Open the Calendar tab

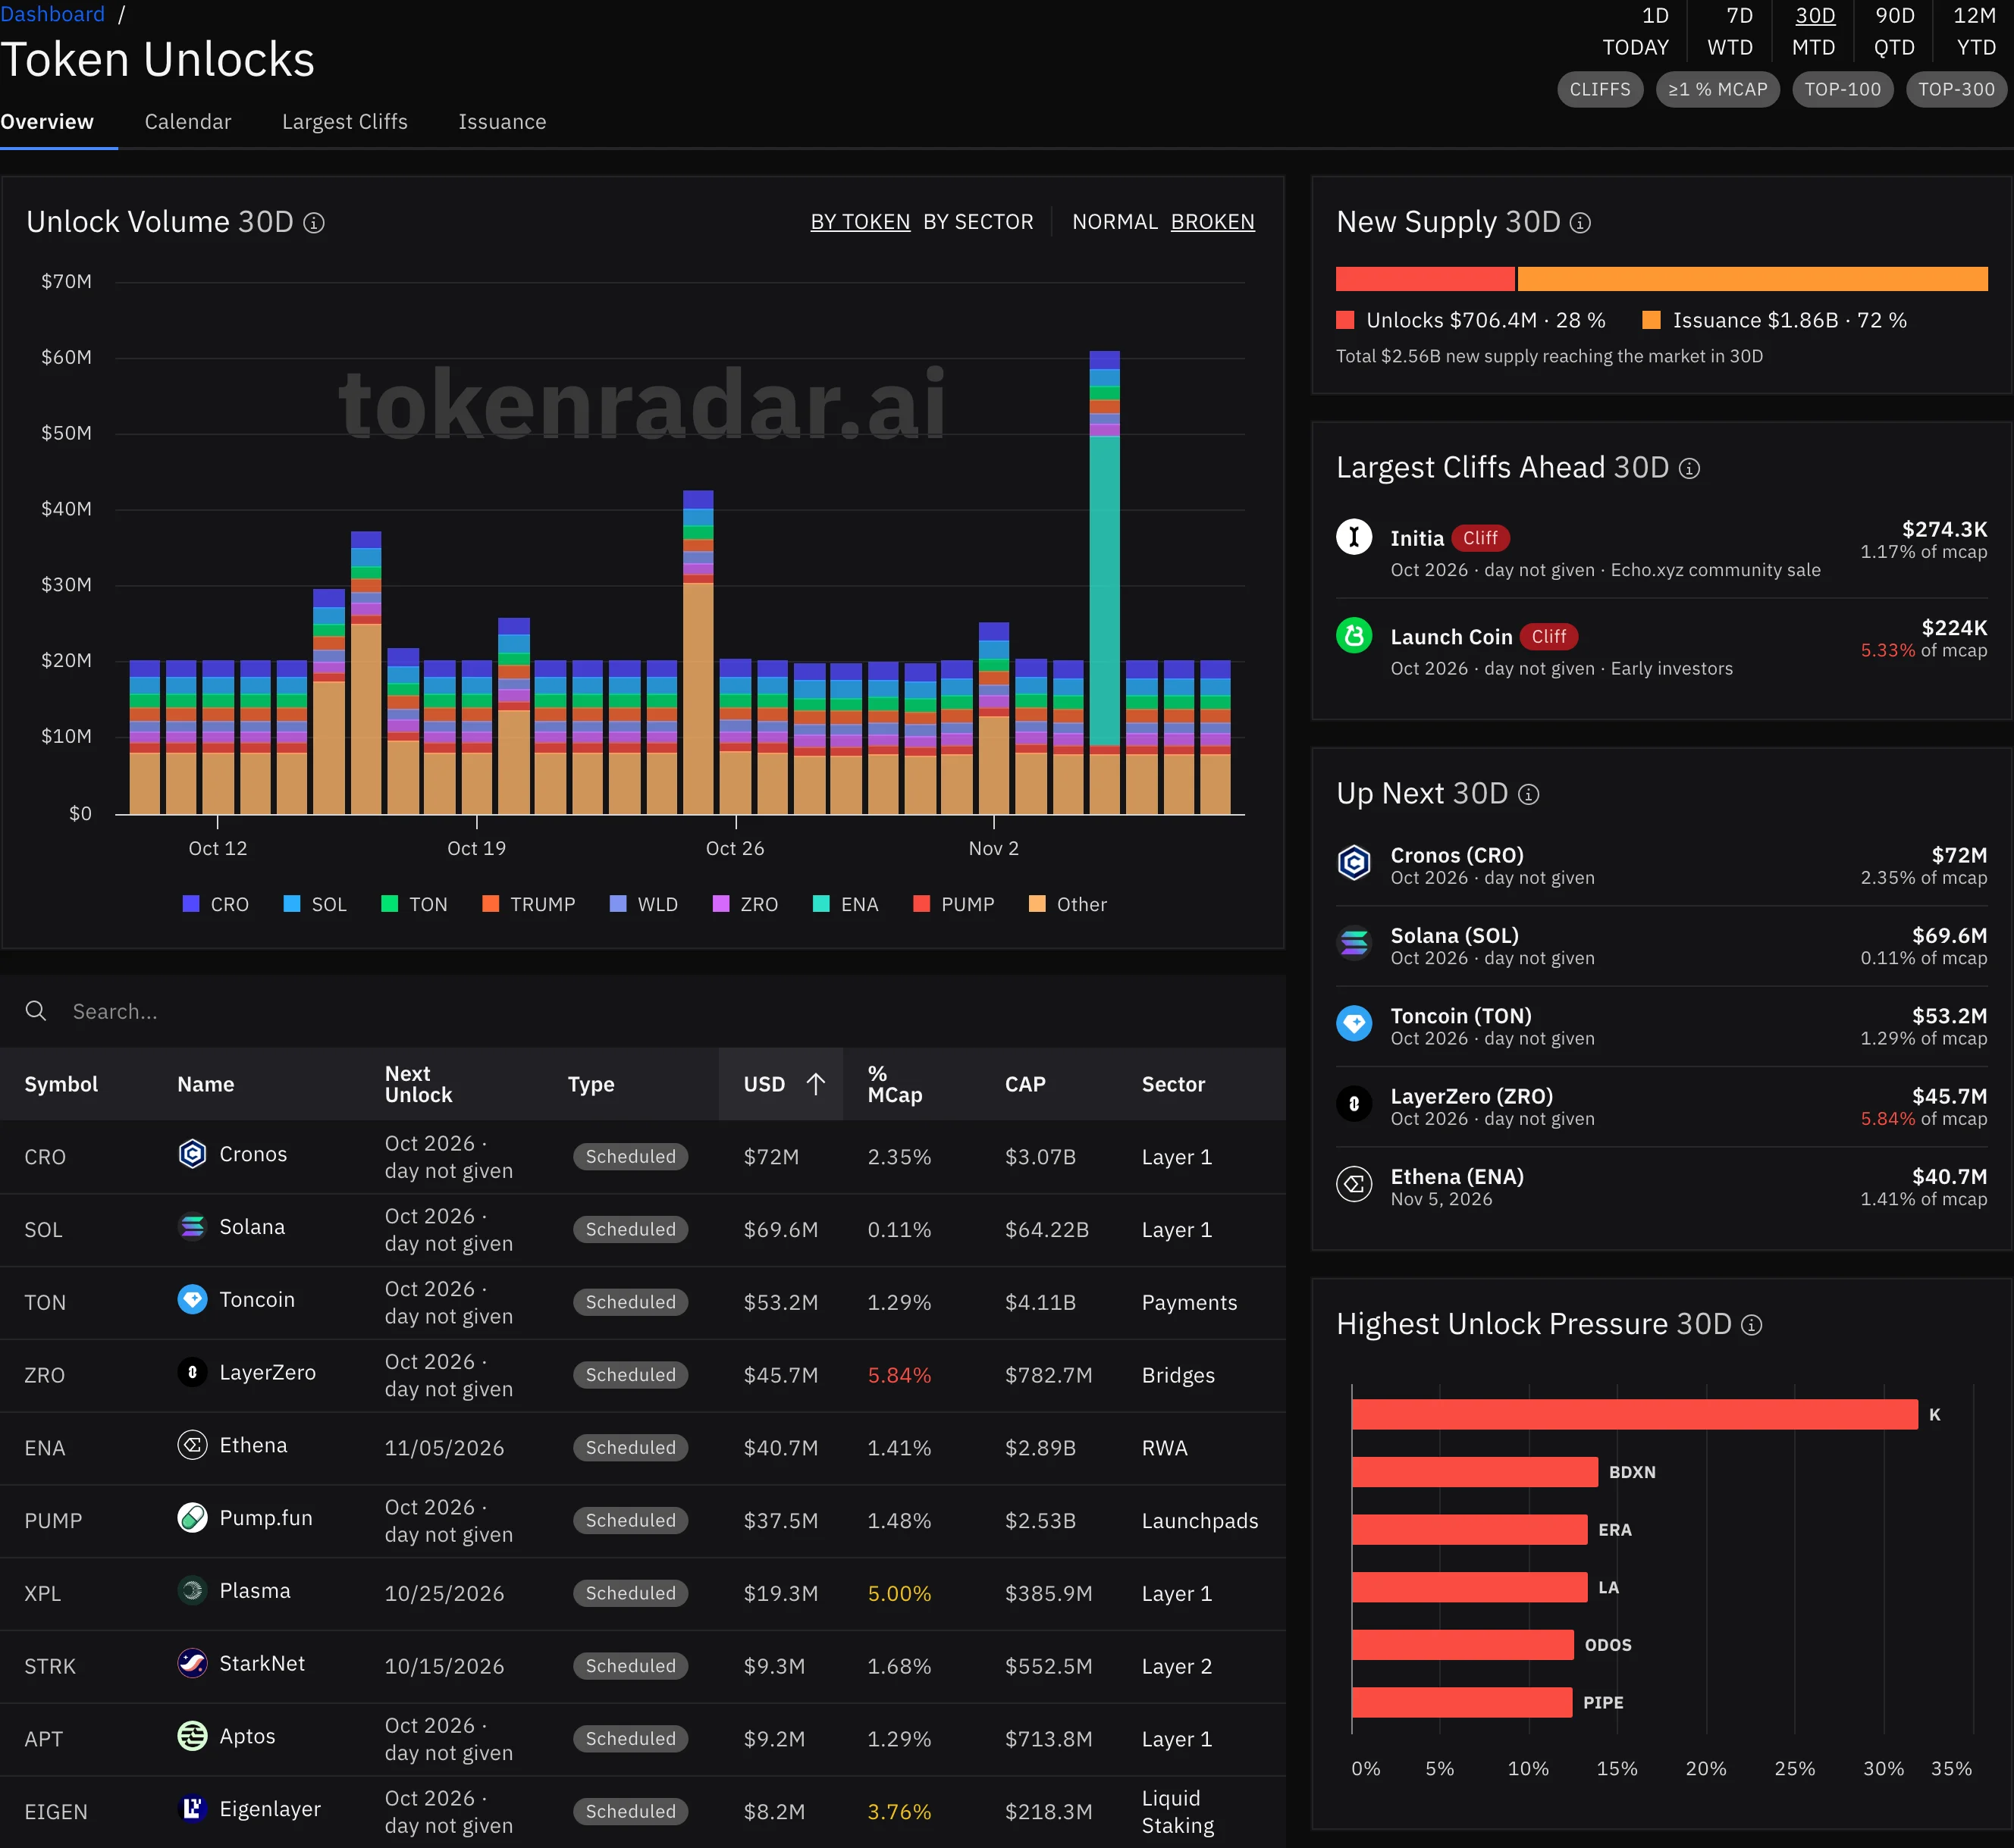pyautogui.click(x=188, y=122)
